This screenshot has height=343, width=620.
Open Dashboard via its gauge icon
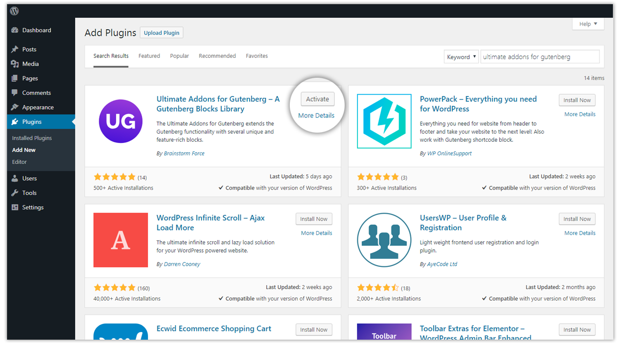[x=15, y=30]
